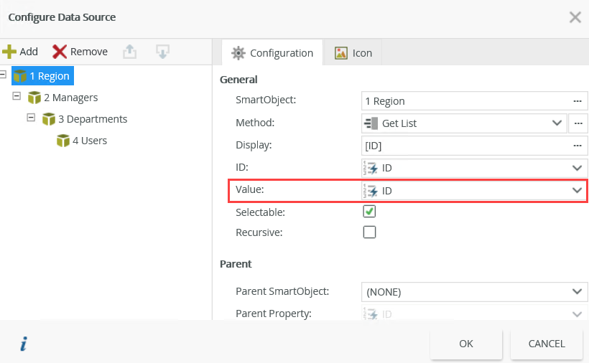The height and width of the screenshot is (363, 589).
Task: Click the red X Remove icon
Action: pyautogui.click(x=60, y=52)
